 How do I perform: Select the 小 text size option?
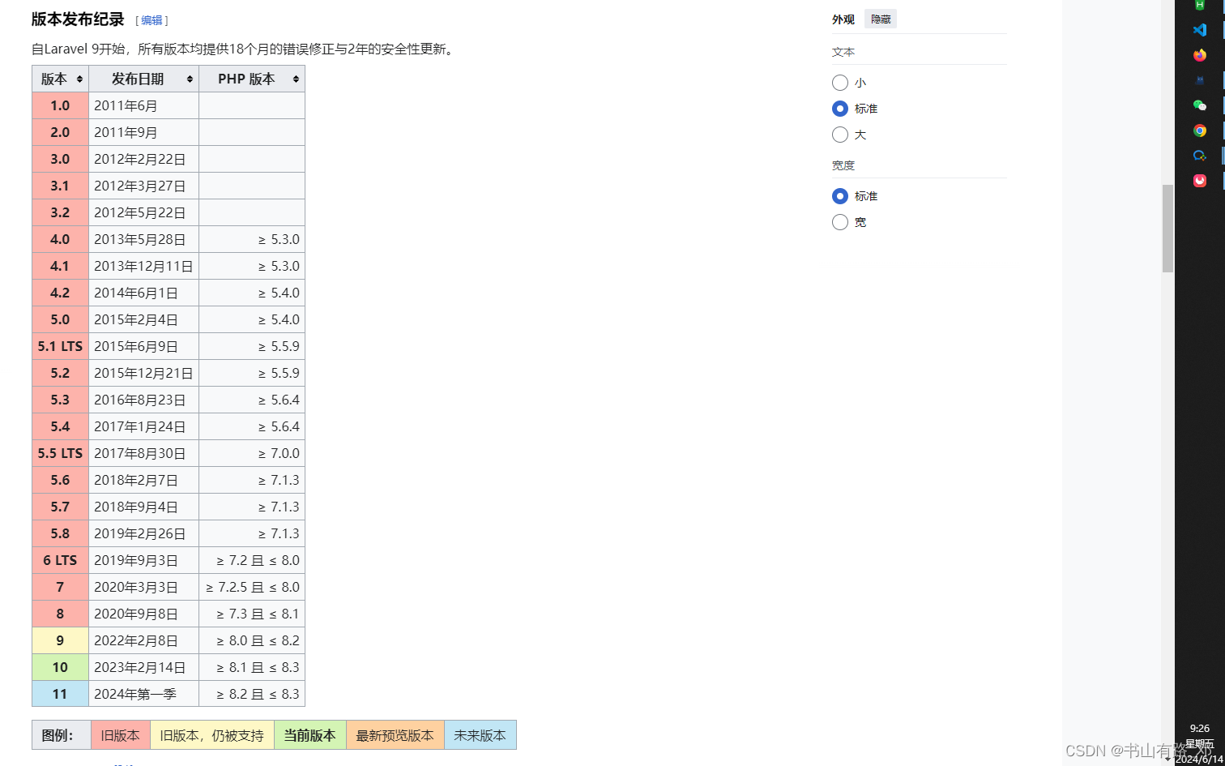click(x=840, y=83)
